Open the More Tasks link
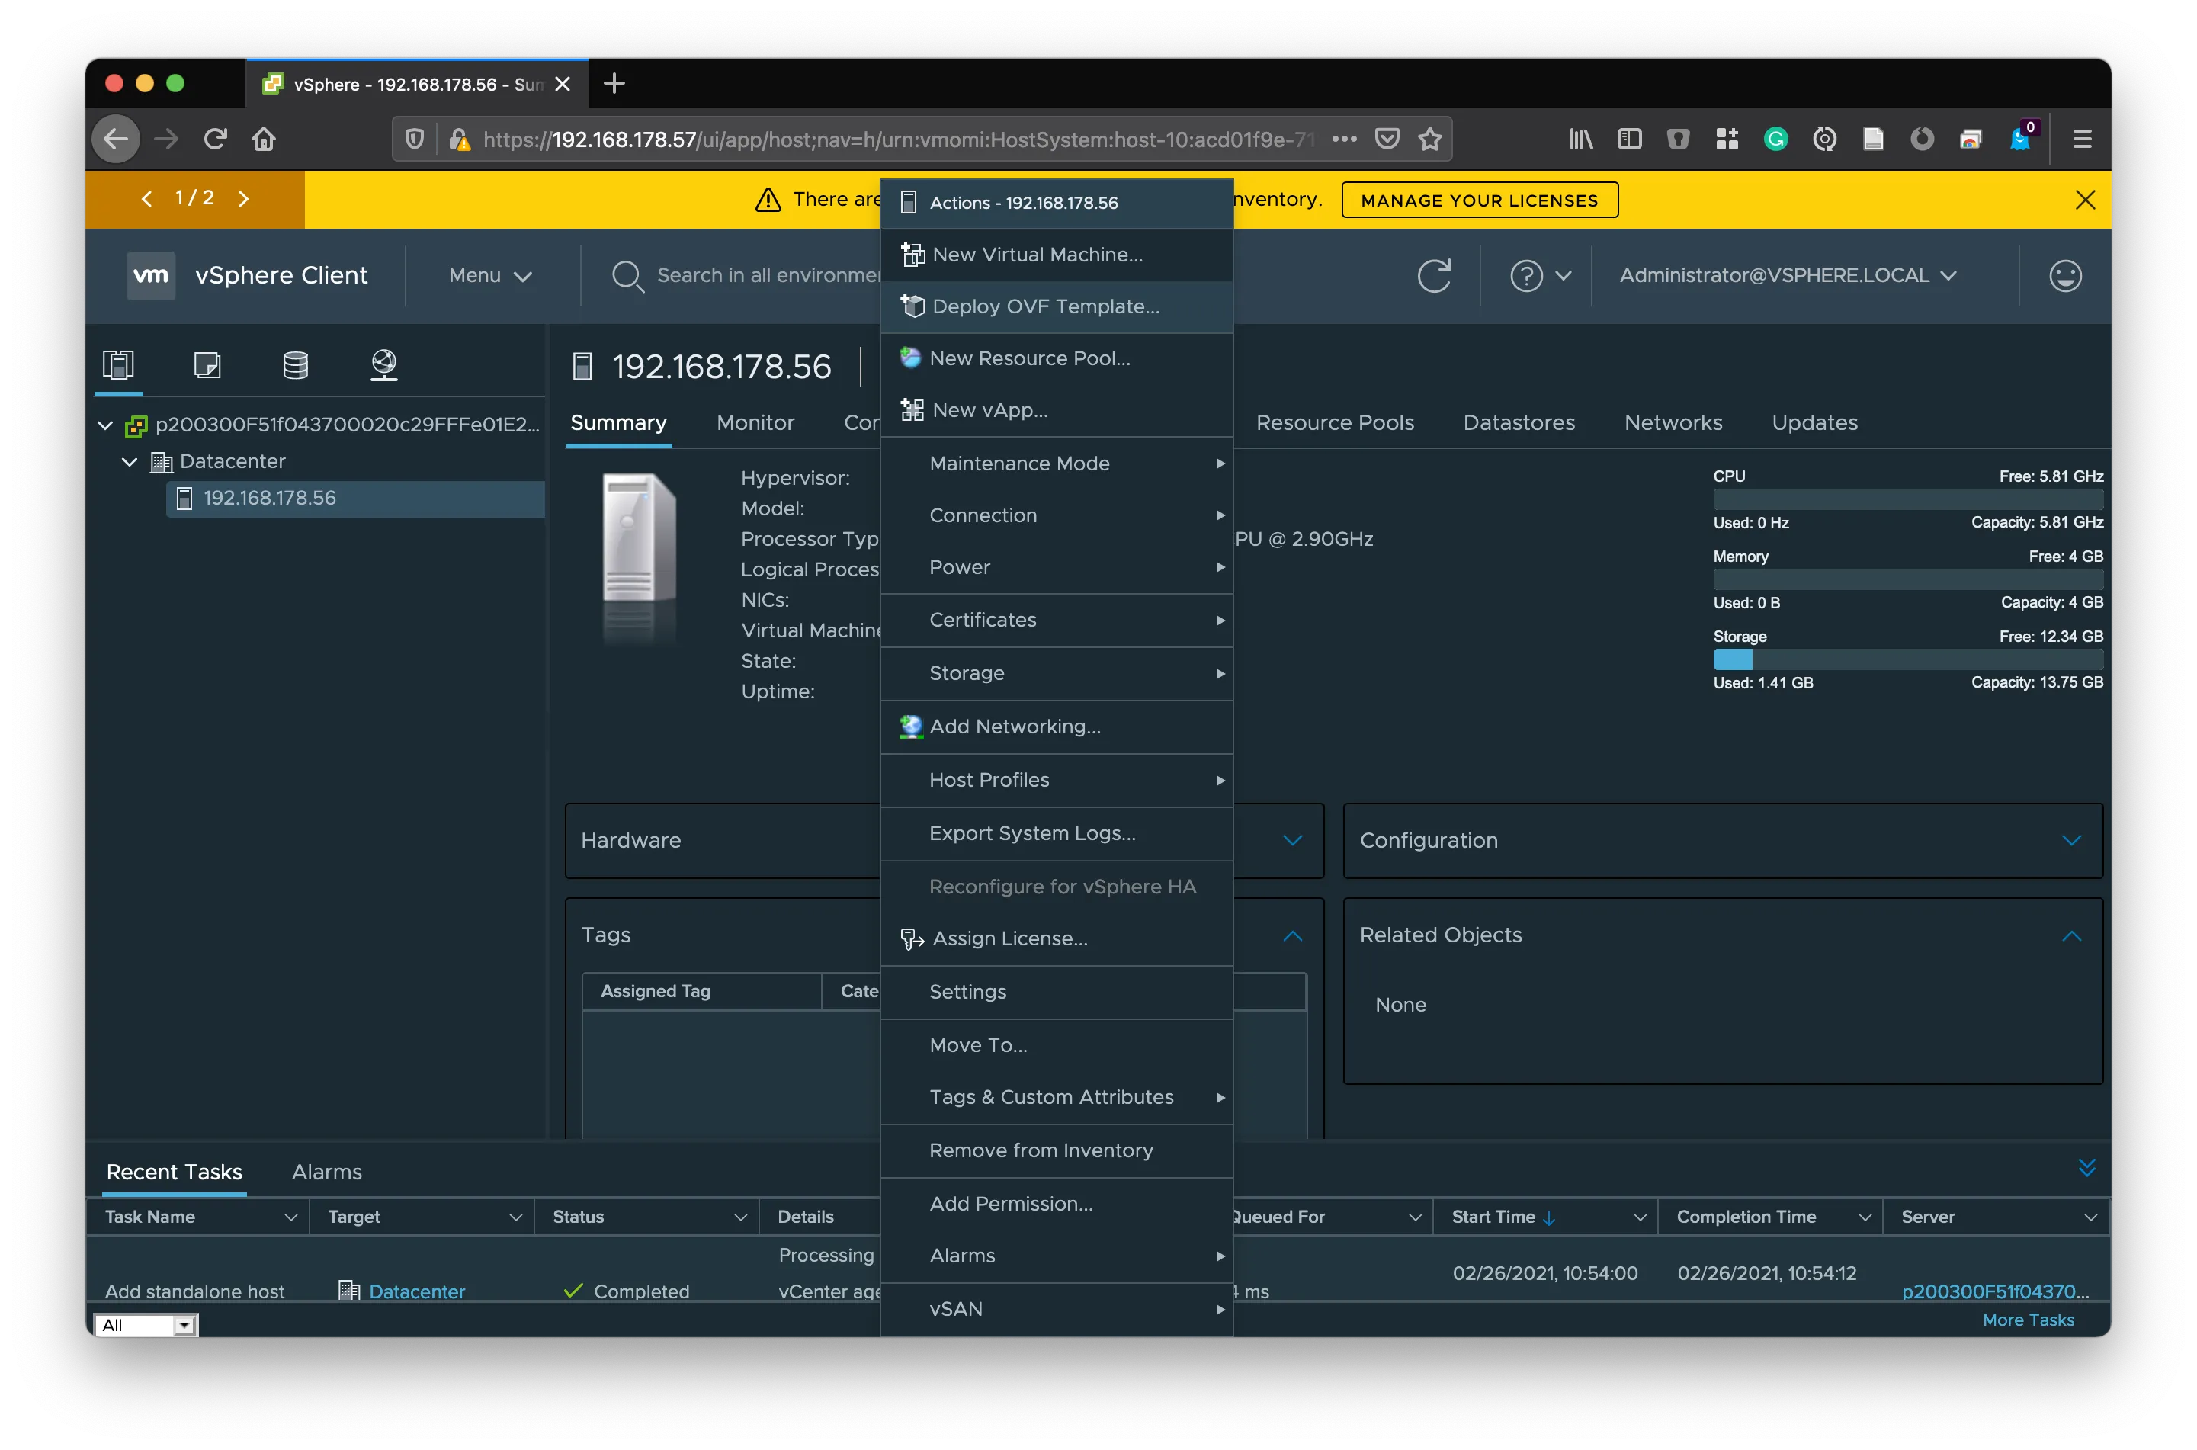 tap(2028, 1320)
